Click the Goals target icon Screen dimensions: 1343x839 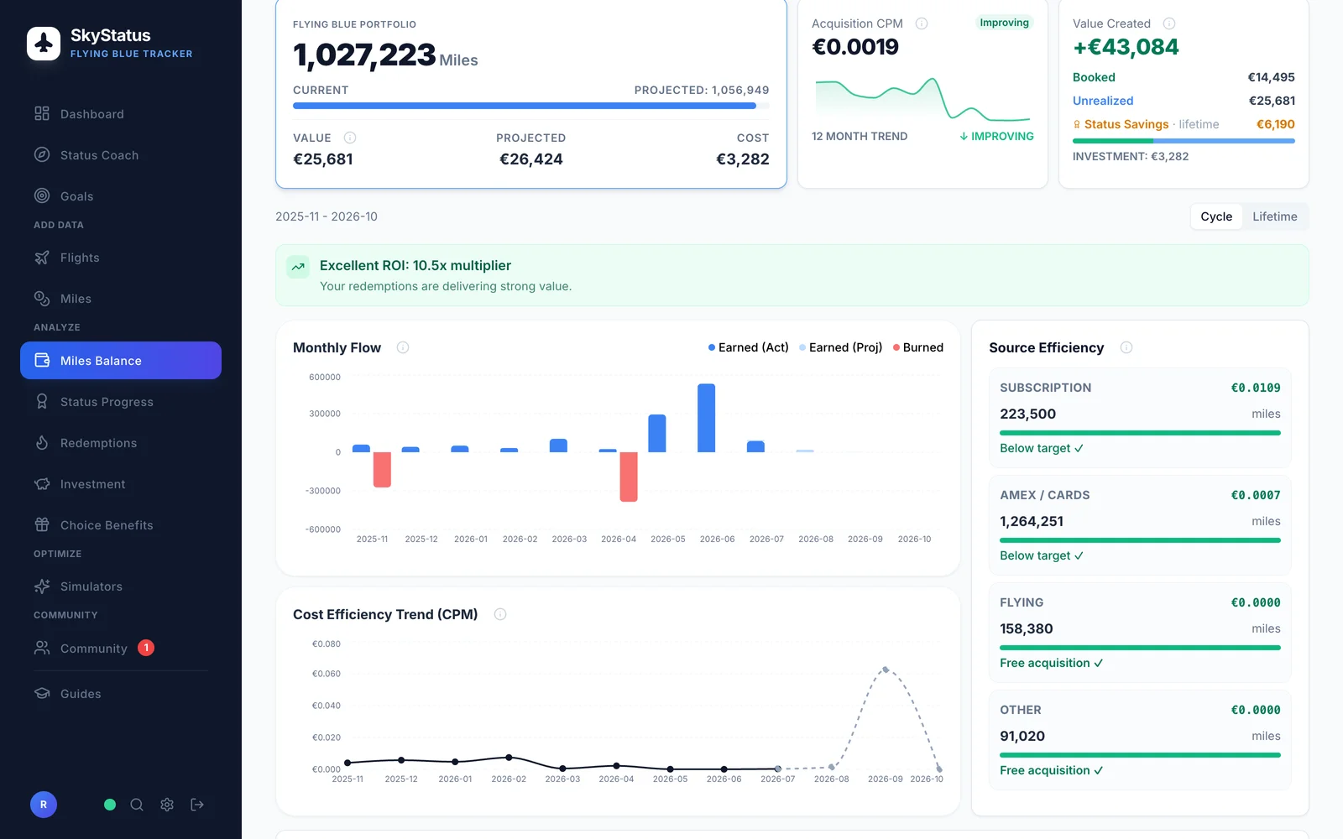(42, 195)
